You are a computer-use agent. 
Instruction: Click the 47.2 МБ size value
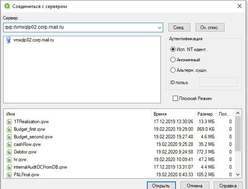207,159
